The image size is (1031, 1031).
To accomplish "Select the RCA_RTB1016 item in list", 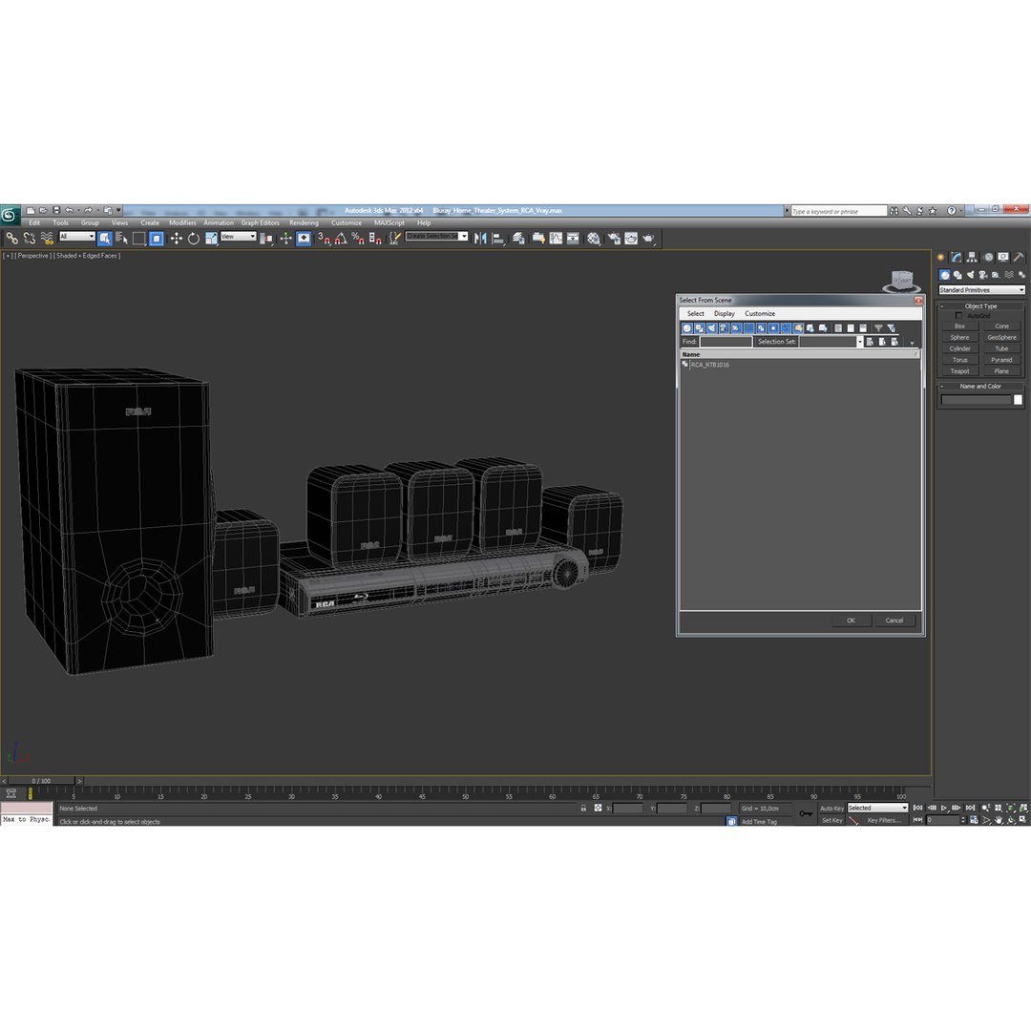I will pyautogui.click(x=709, y=365).
